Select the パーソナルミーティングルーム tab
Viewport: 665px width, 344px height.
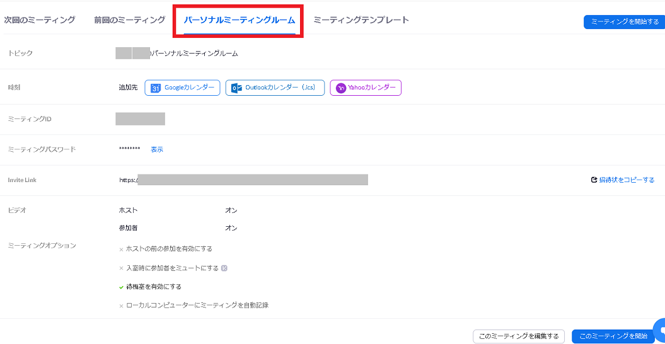click(239, 20)
